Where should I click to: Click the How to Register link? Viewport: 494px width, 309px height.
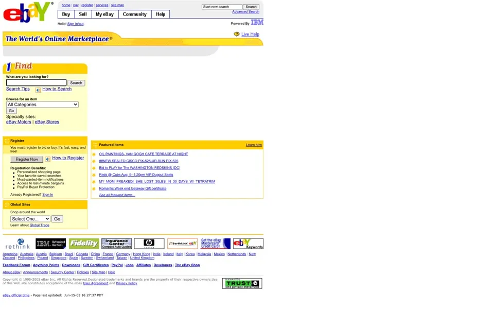[68, 158]
